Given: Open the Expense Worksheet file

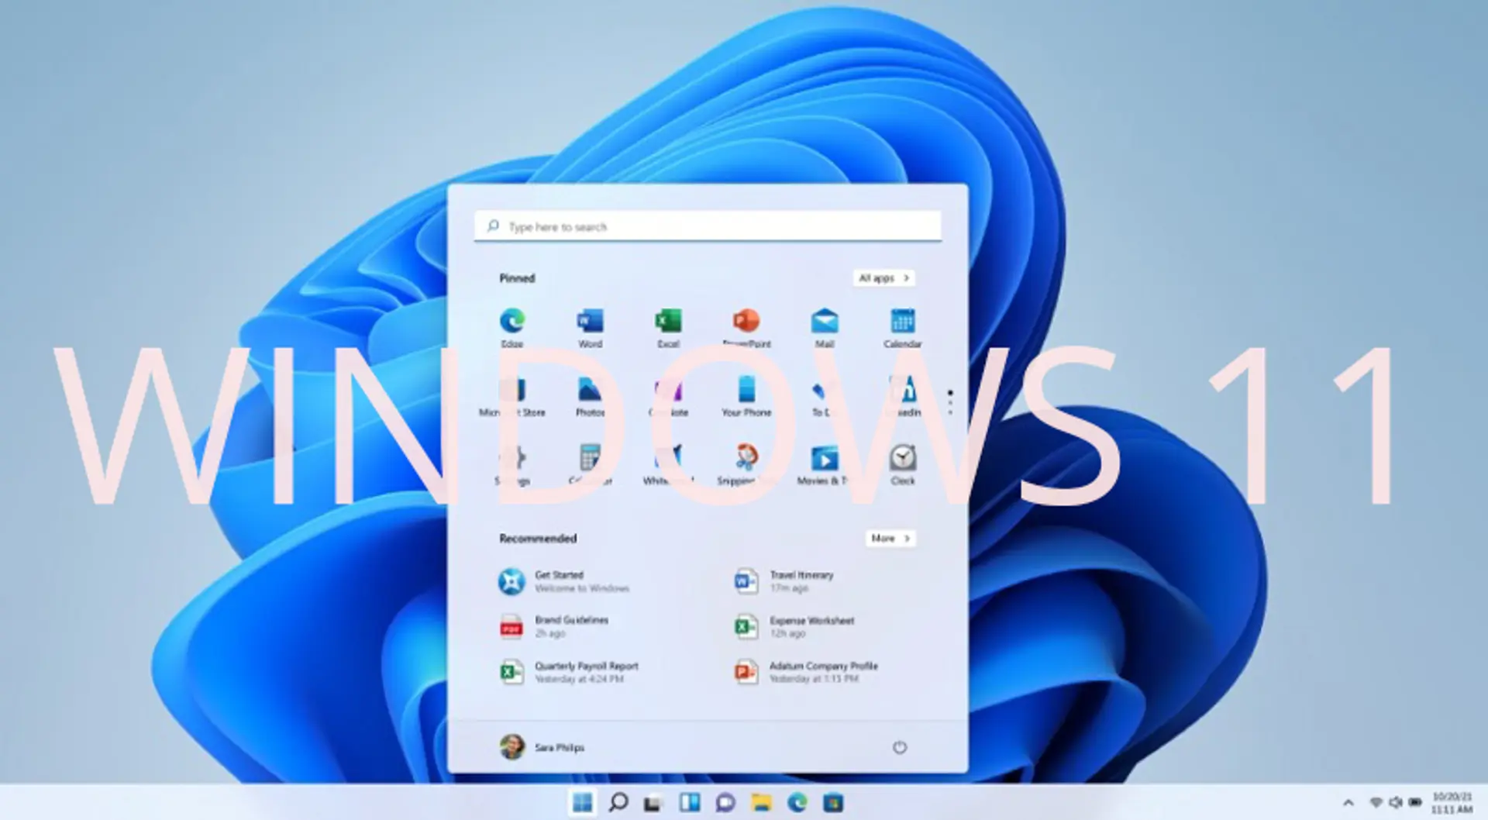Looking at the screenshot, I should click(x=794, y=626).
